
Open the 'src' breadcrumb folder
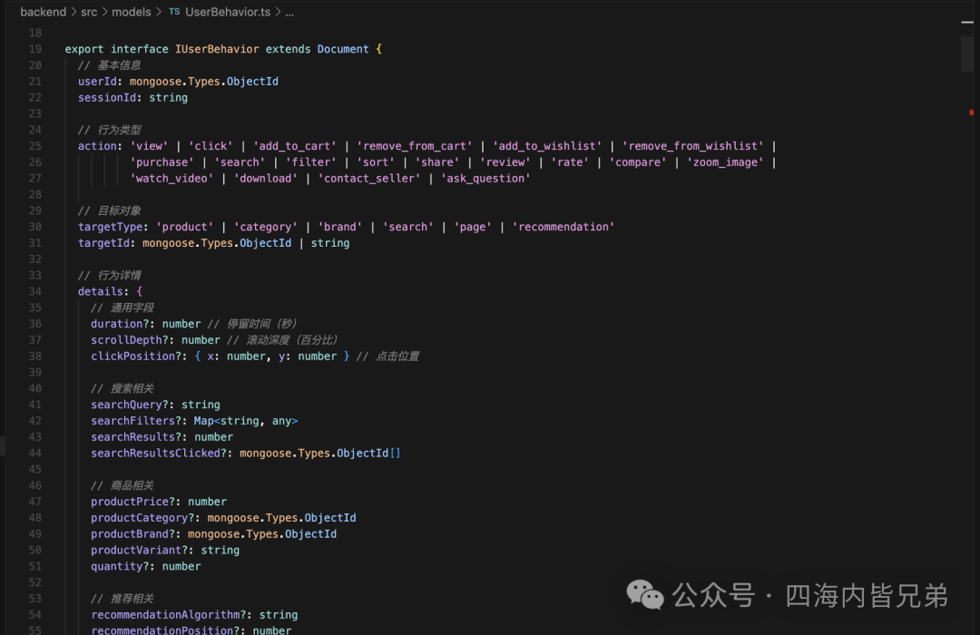(x=89, y=12)
